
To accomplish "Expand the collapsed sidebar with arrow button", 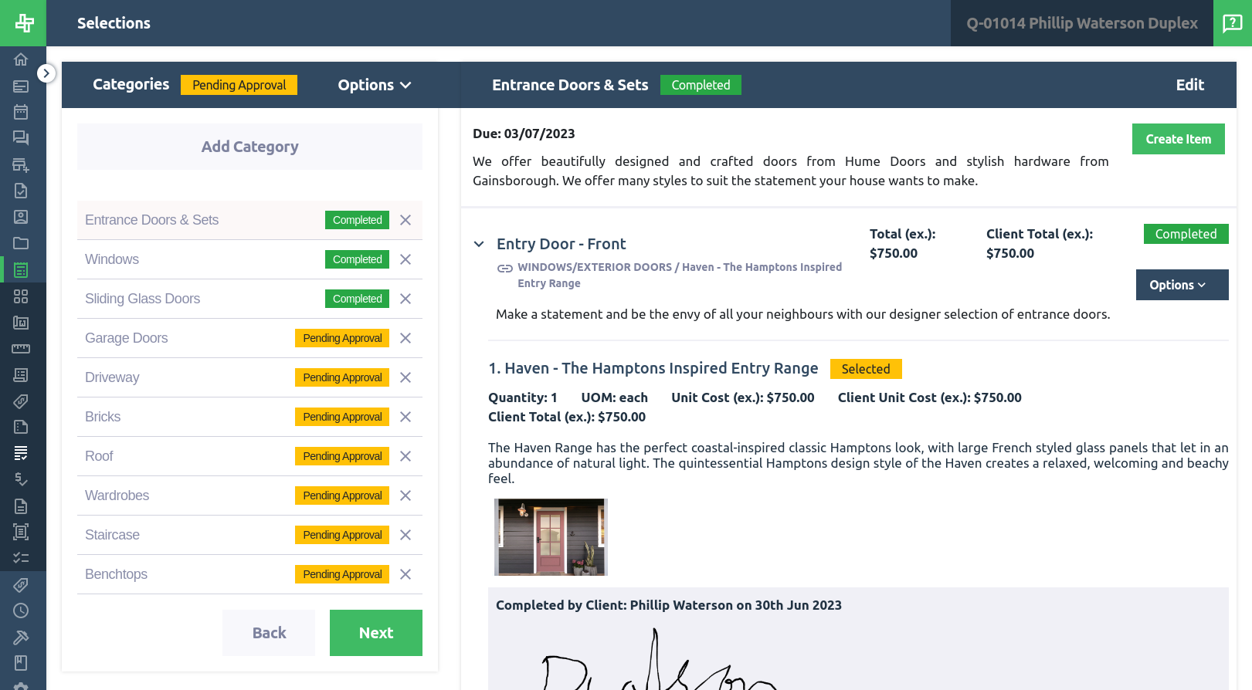I will coord(46,73).
